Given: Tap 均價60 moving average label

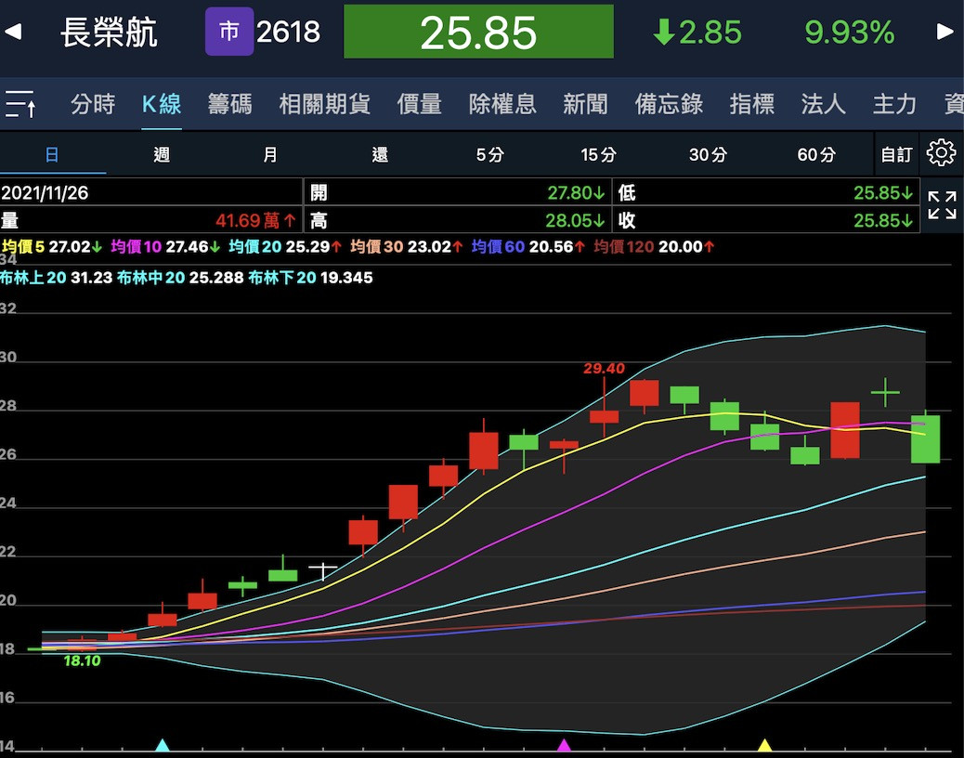Looking at the screenshot, I should point(498,246).
